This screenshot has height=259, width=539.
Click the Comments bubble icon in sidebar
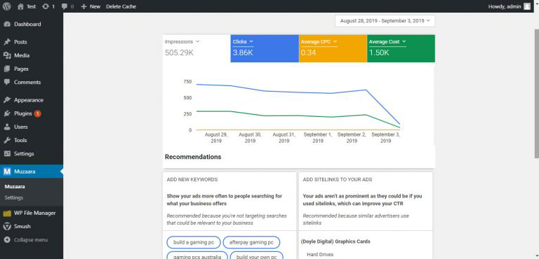click(x=7, y=83)
